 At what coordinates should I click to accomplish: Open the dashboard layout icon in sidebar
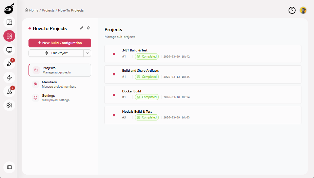pyautogui.click(x=9, y=22)
